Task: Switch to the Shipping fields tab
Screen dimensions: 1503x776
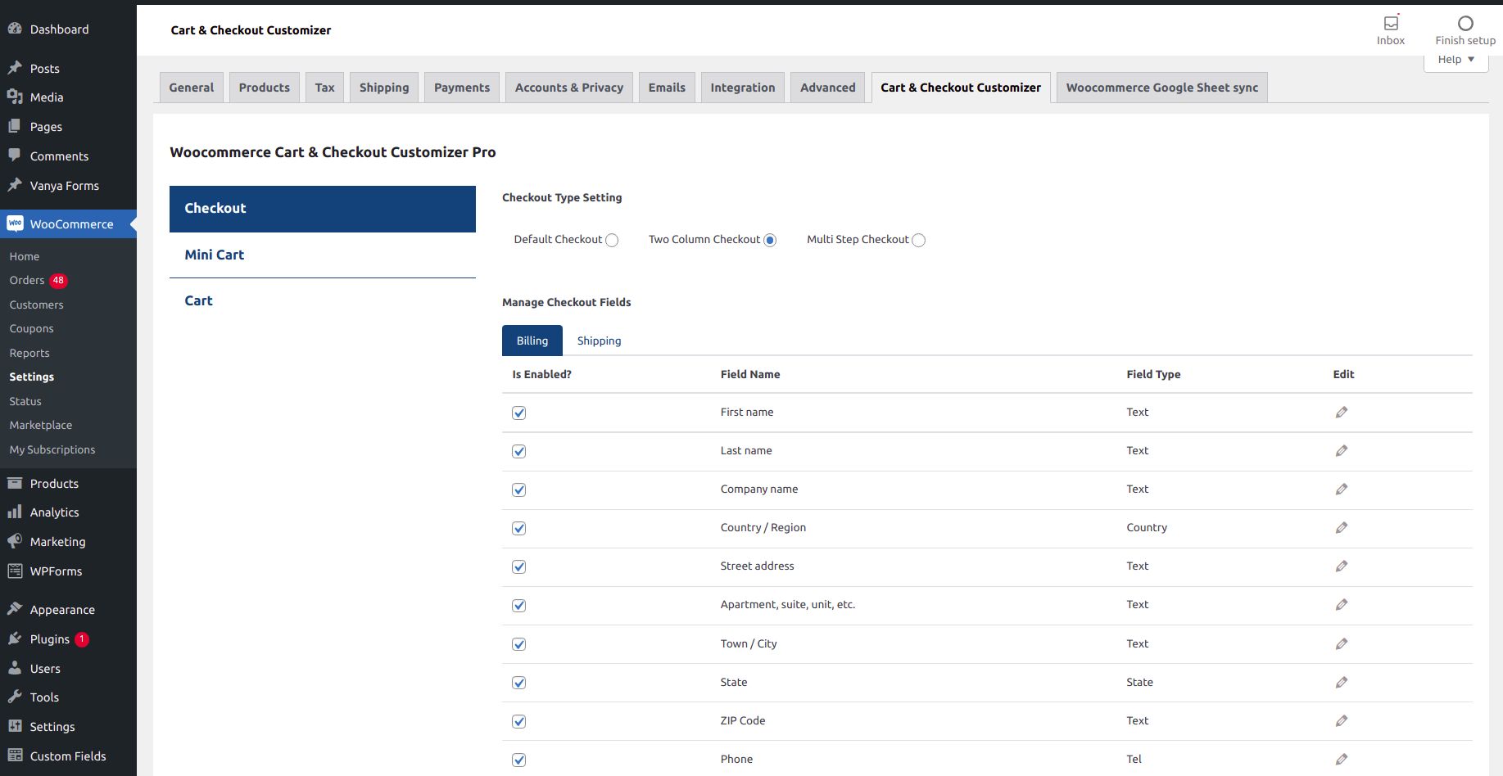Action: tap(599, 341)
